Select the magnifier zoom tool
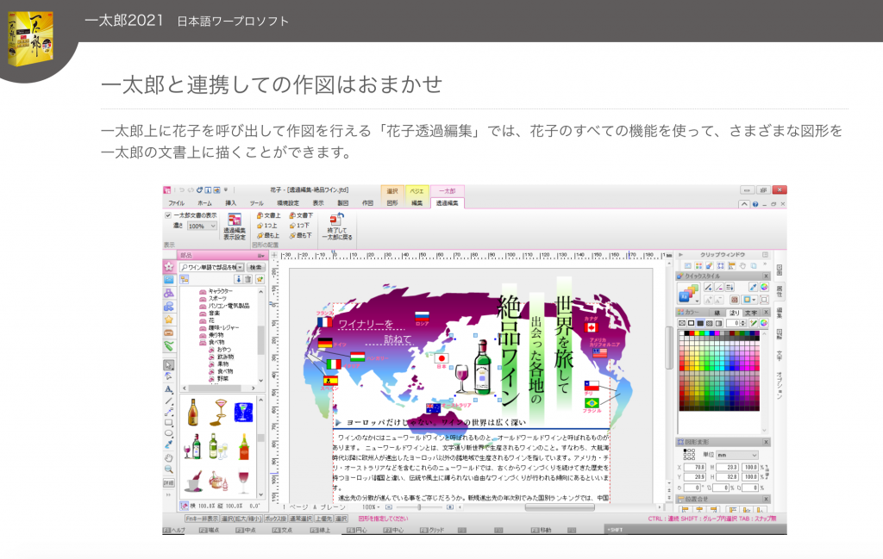 pos(169,469)
